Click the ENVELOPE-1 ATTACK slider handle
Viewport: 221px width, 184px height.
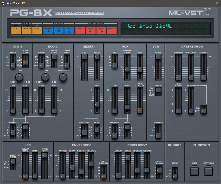pos(63,176)
